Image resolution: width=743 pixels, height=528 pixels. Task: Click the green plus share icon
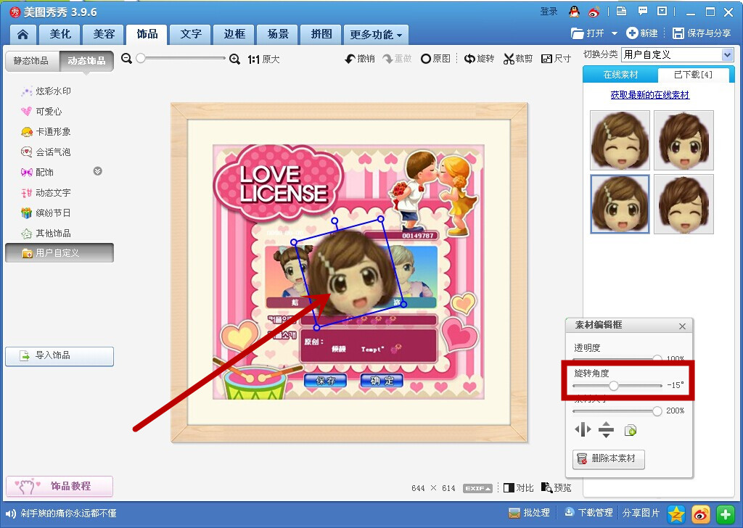point(725,514)
